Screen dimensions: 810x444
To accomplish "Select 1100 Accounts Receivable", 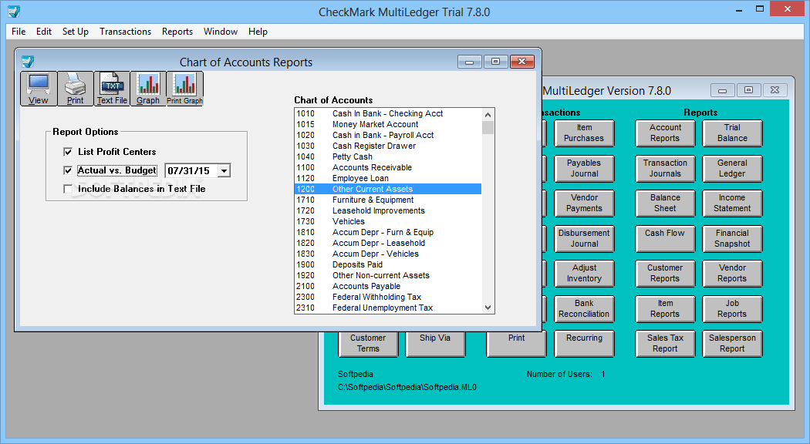I will click(388, 168).
